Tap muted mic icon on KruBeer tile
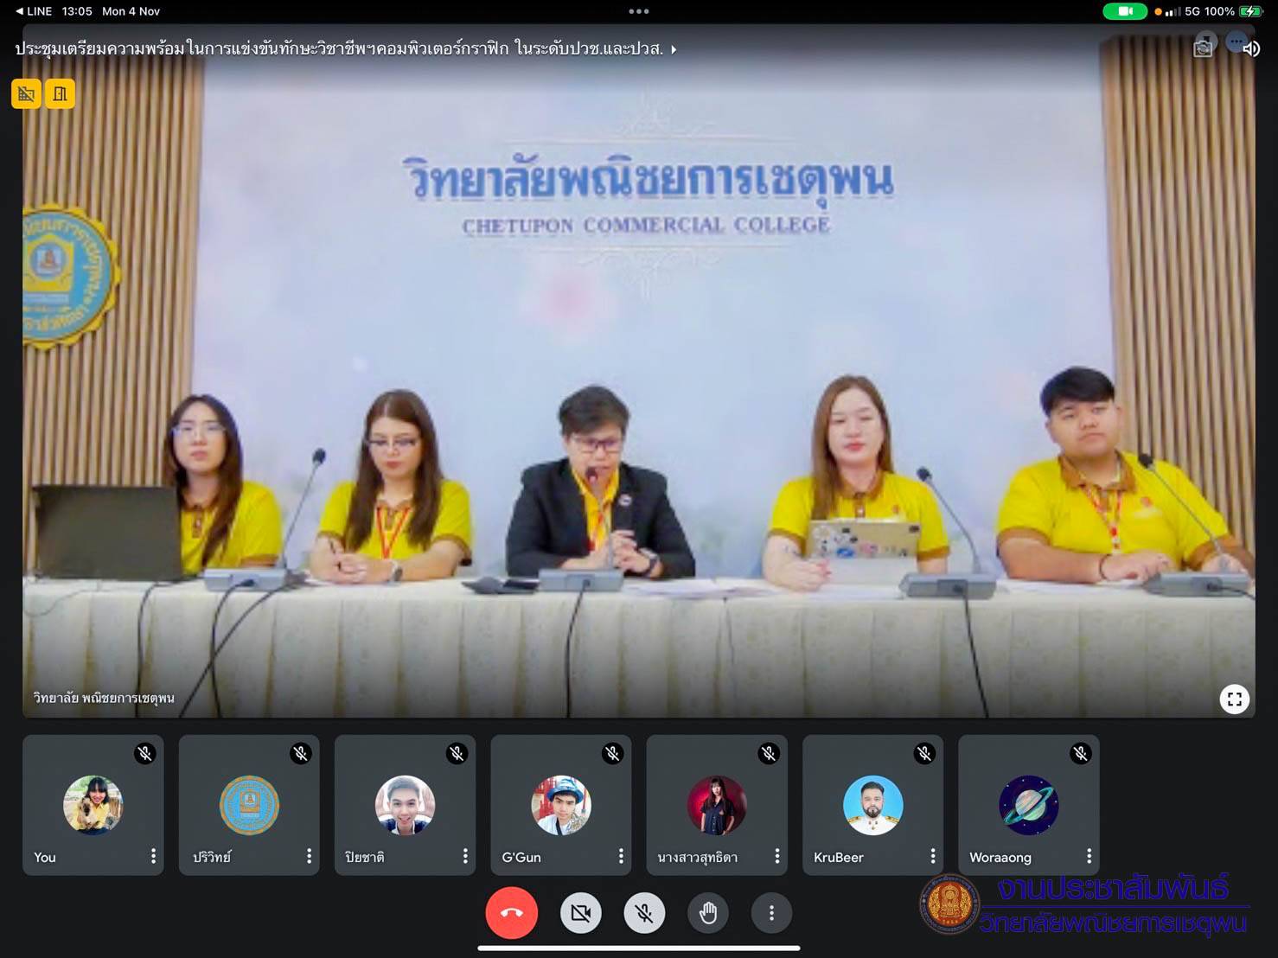This screenshot has width=1278, height=958. pos(925,753)
